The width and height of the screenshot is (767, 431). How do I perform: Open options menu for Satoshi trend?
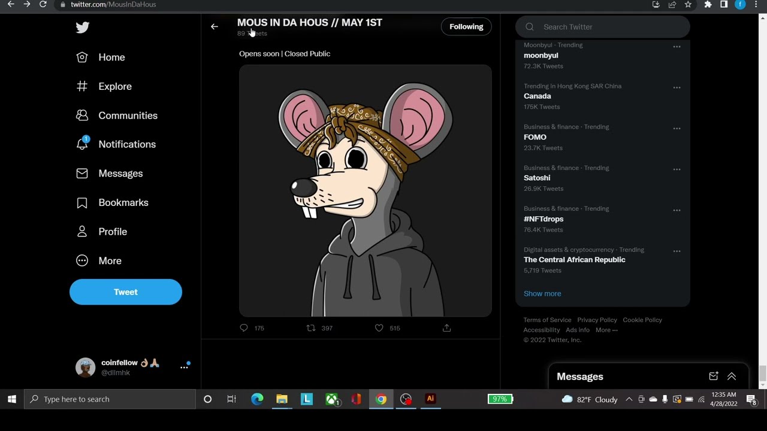tap(677, 169)
